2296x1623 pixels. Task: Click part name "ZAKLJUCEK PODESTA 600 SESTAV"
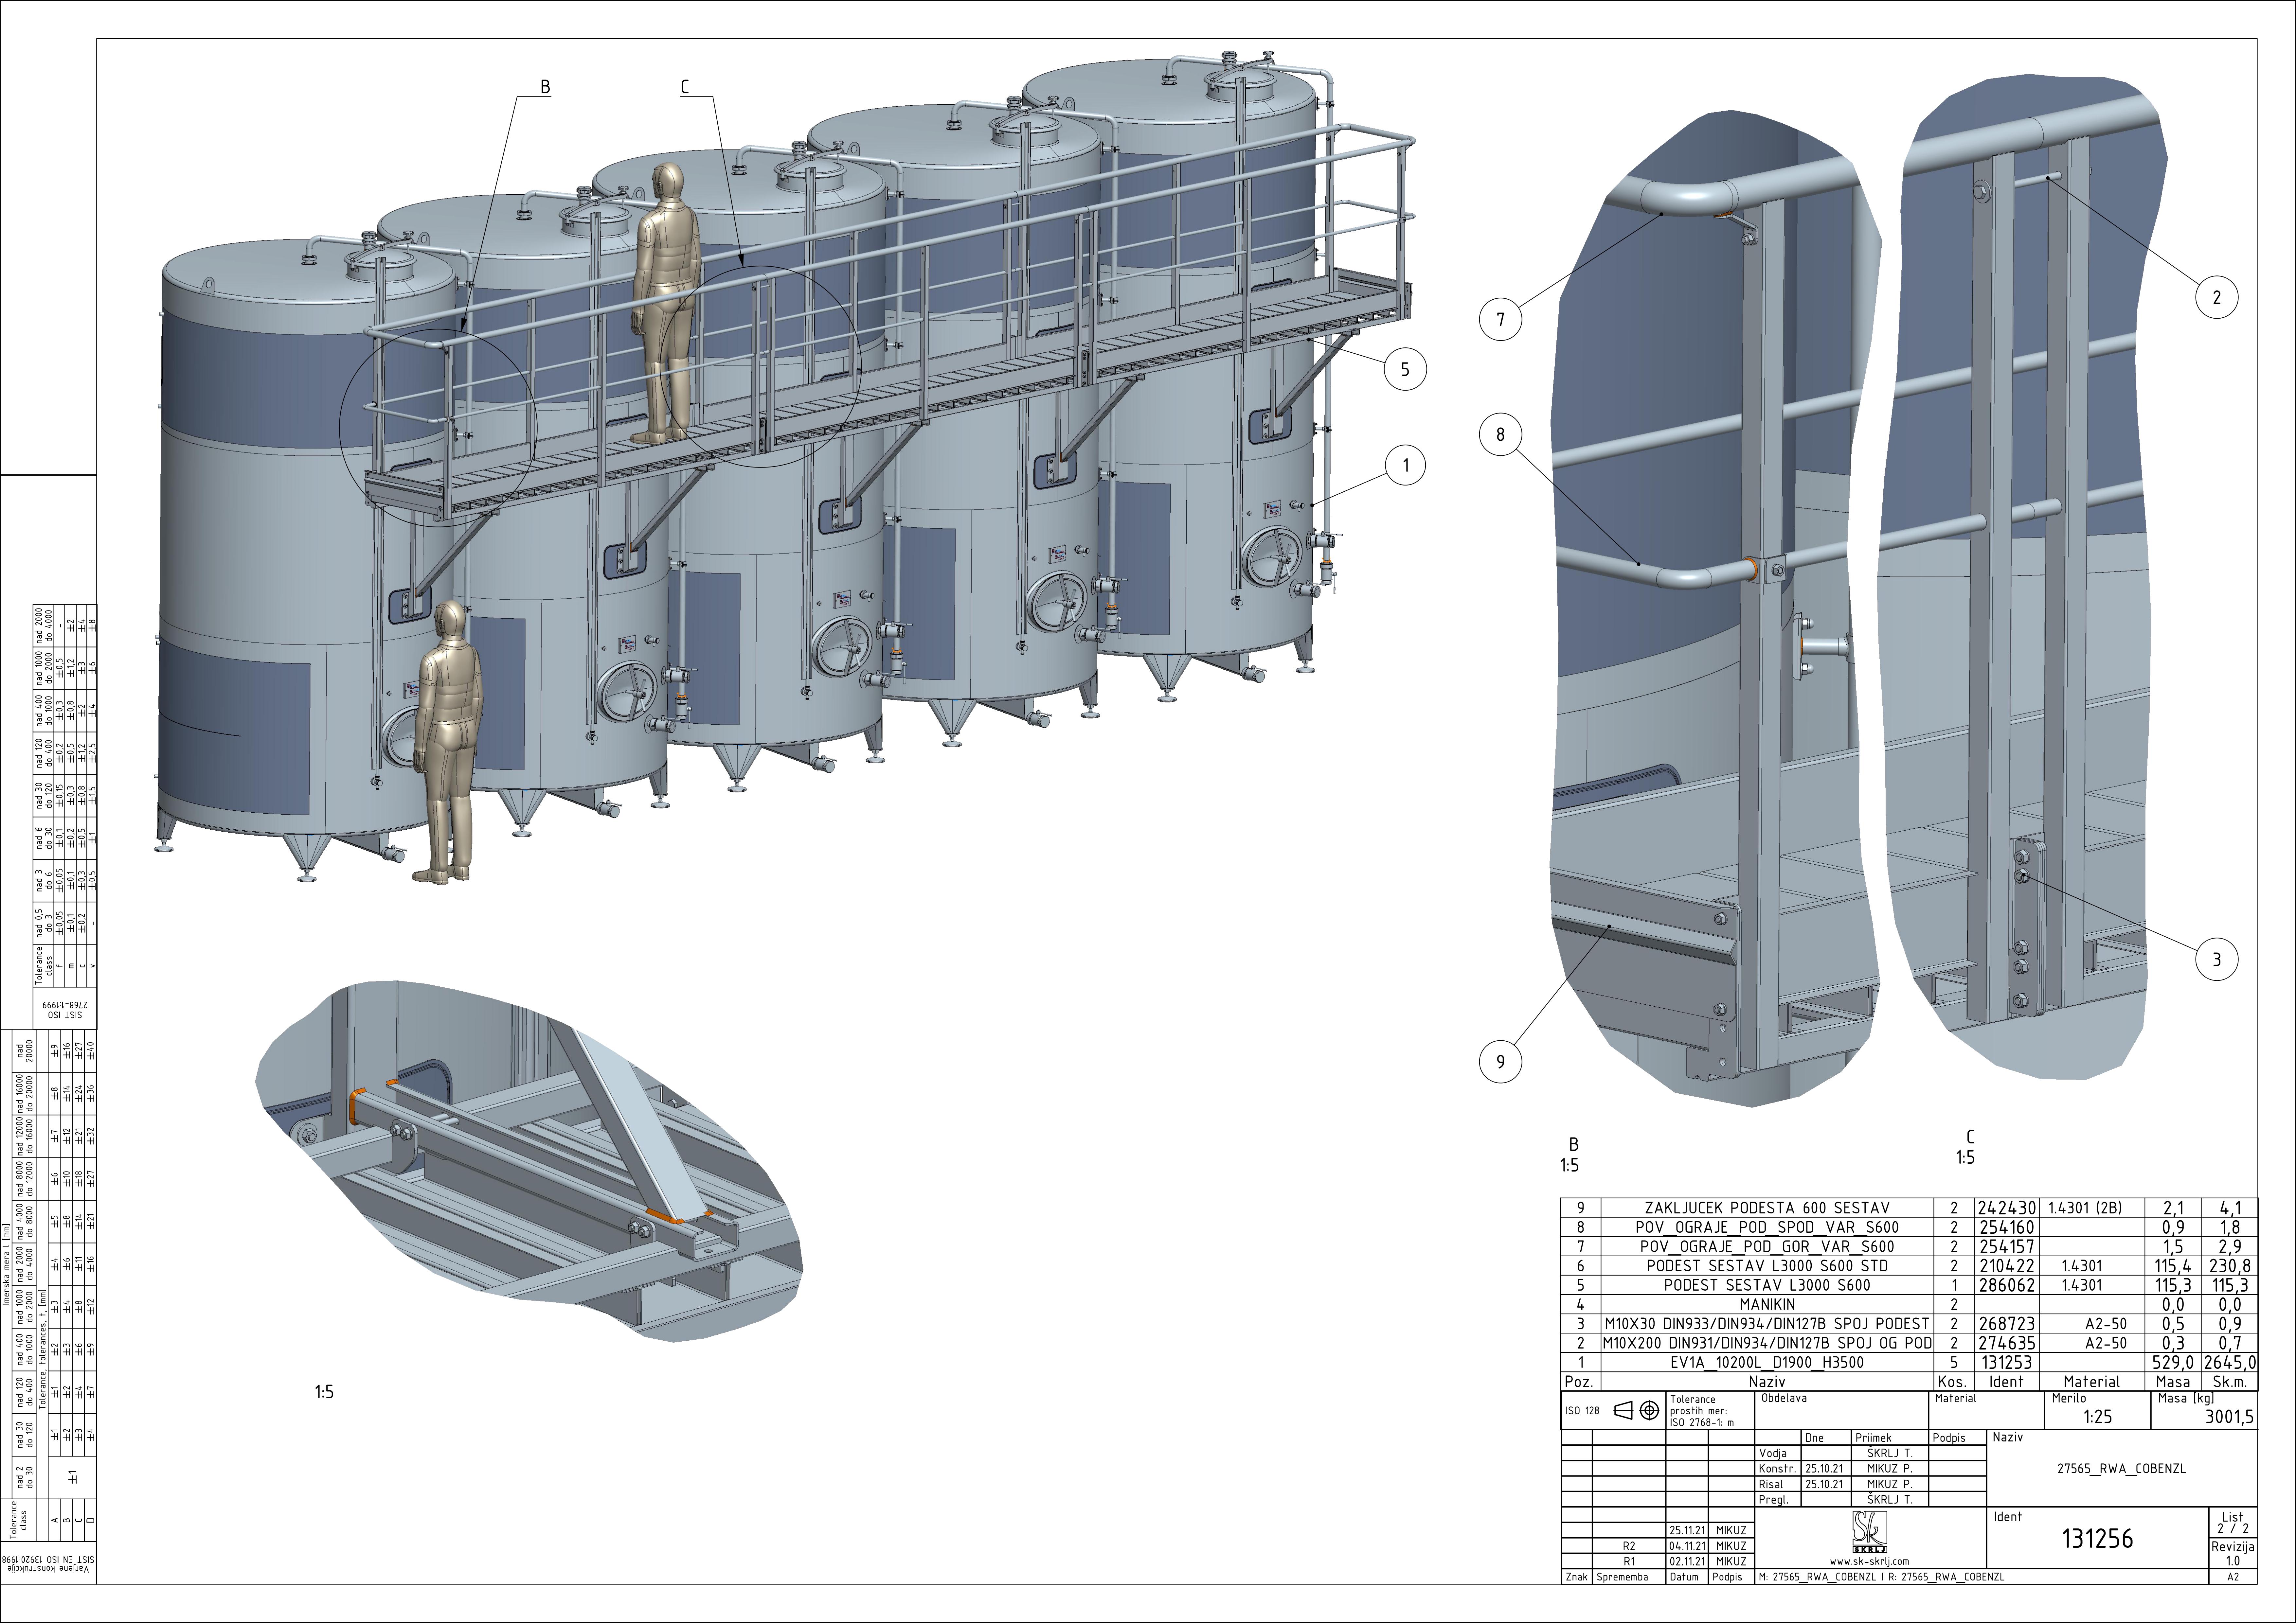point(1767,1208)
